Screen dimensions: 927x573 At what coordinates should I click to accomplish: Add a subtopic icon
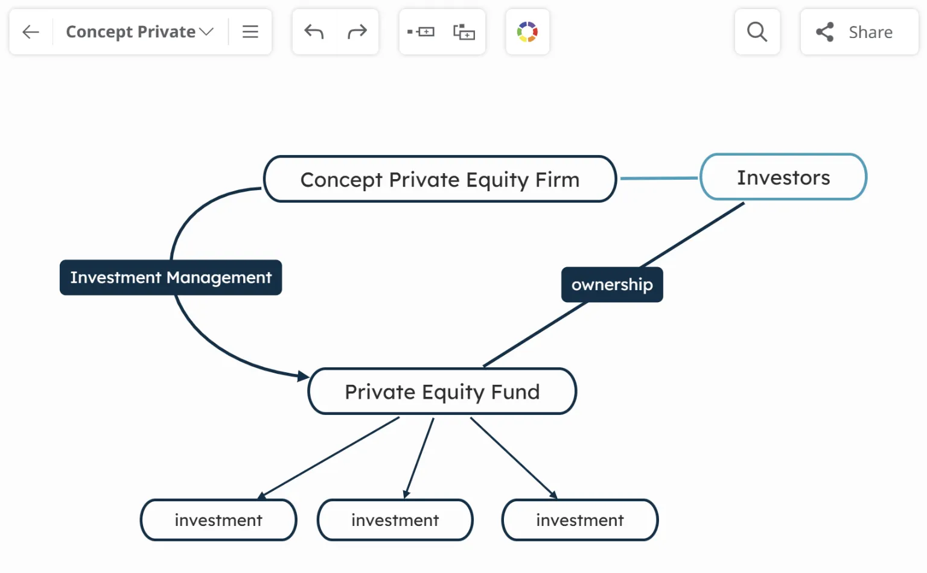464,32
